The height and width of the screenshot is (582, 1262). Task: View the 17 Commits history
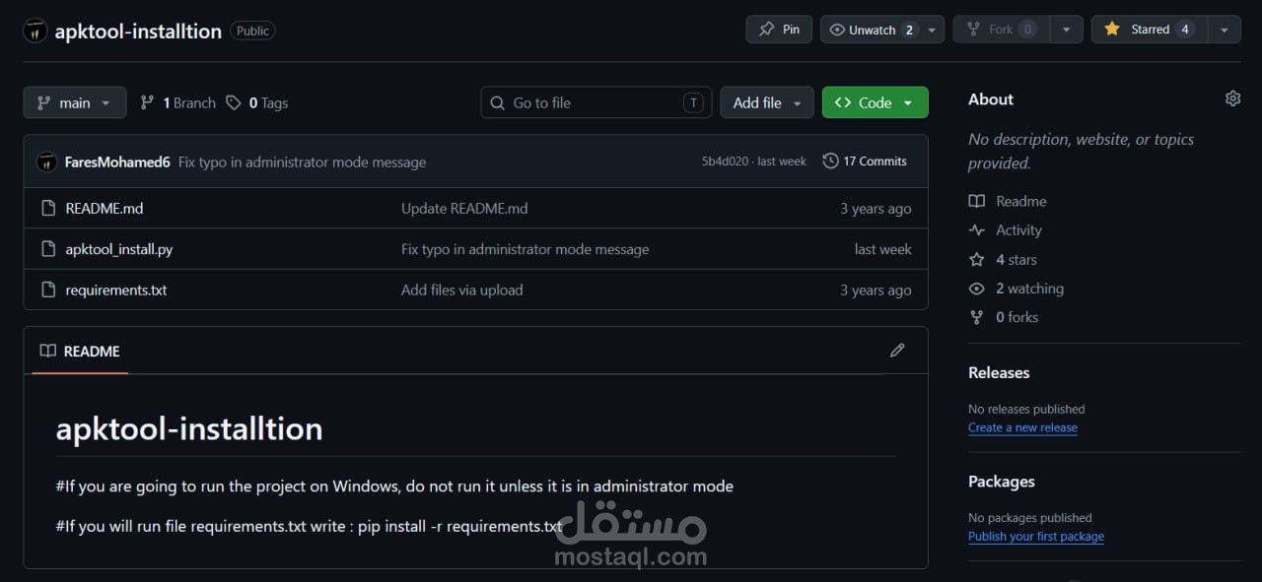pyautogui.click(x=865, y=162)
